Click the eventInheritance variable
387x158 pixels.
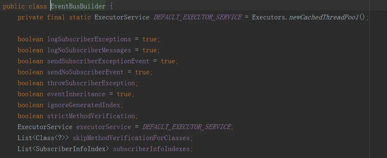[76, 94]
